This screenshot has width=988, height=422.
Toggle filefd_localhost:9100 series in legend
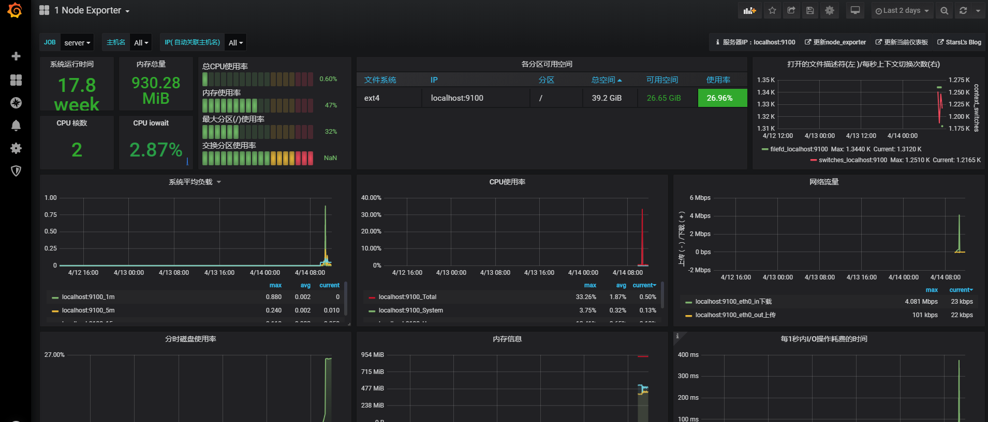point(799,149)
